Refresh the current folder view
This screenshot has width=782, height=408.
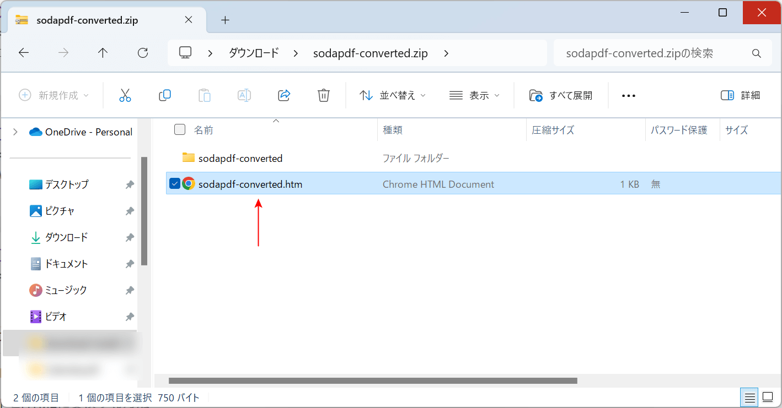point(143,53)
